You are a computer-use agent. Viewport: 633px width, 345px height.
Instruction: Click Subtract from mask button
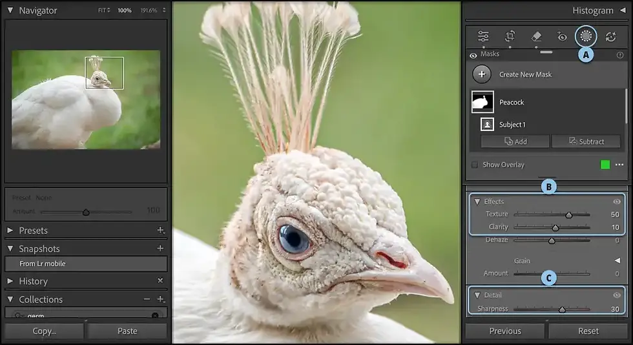tap(586, 141)
